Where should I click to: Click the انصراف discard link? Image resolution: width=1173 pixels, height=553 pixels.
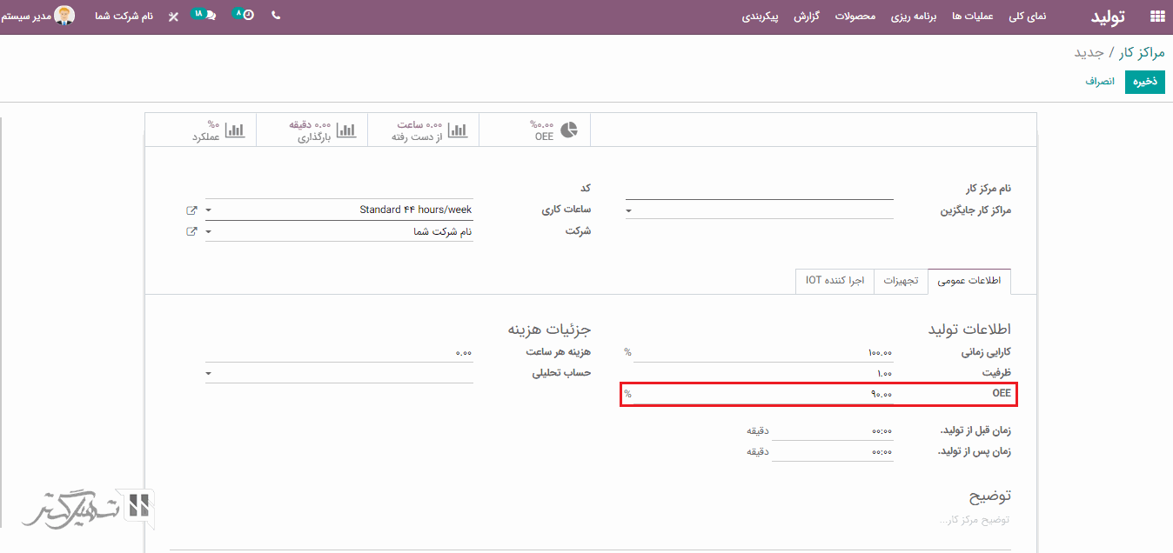click(x=1100, y=82)
